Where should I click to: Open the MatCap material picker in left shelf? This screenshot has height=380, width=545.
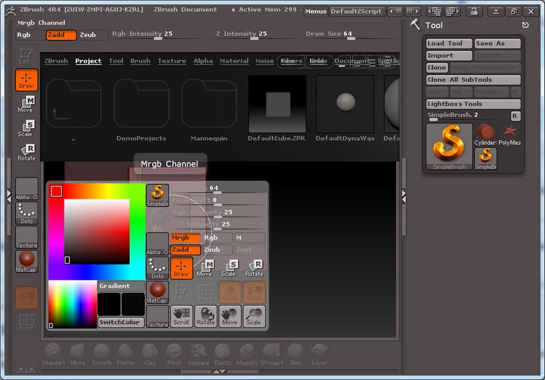coord(27,262)
